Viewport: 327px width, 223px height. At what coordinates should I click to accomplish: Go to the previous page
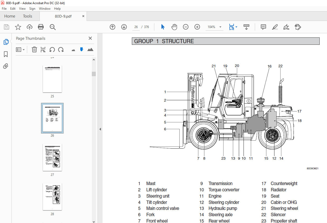click(112, 27)
